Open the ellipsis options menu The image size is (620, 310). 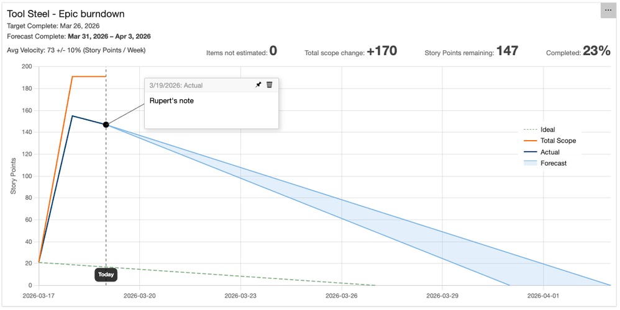(x=608, y=11)
